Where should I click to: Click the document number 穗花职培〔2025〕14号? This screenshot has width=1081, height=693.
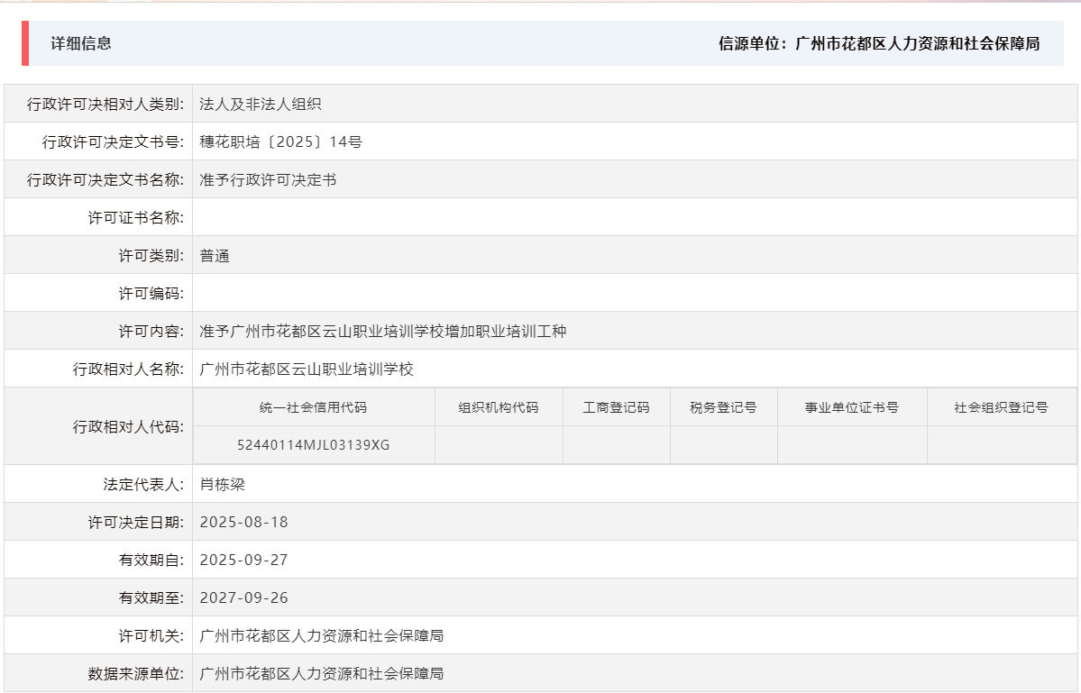pos(279,141)
